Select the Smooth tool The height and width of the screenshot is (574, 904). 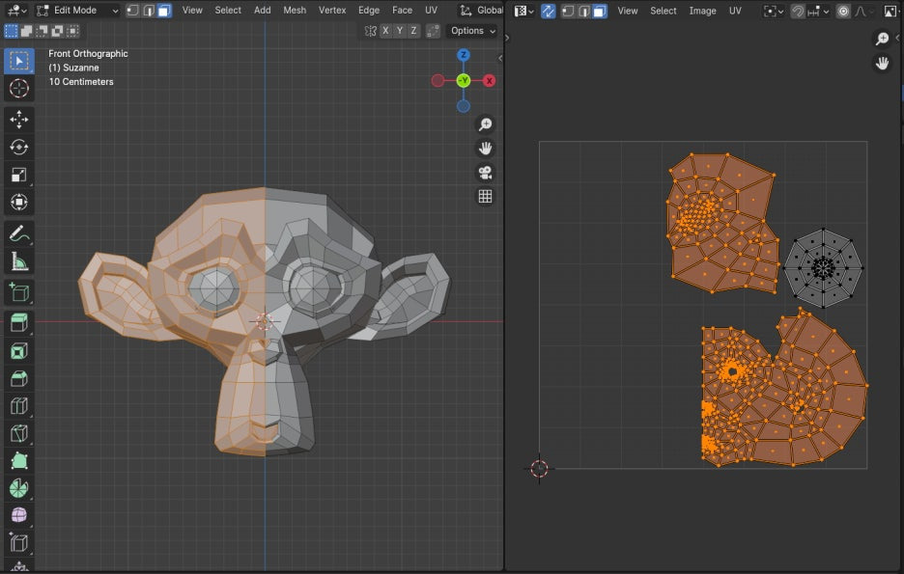19,515
